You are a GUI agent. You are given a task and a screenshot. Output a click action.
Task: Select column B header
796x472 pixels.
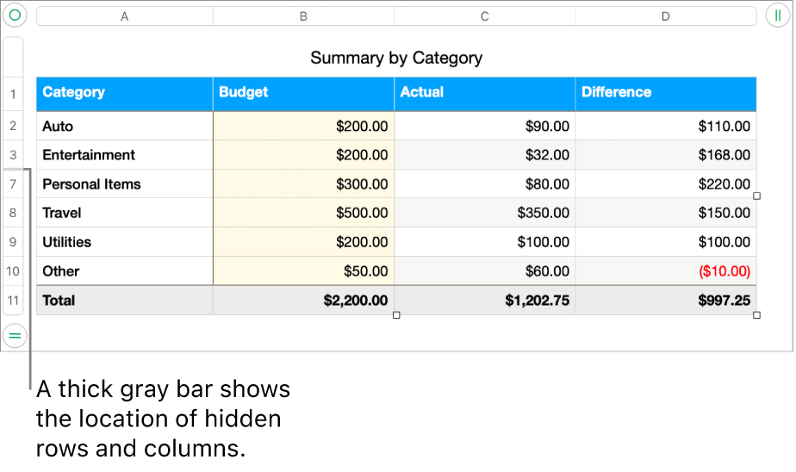303,16
